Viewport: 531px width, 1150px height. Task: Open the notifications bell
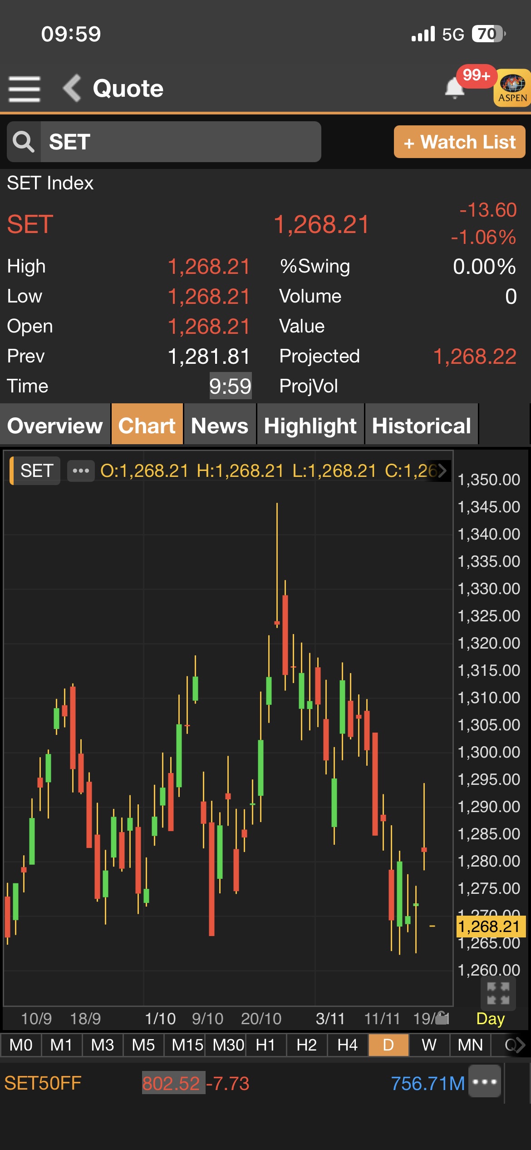pos(455,88)
